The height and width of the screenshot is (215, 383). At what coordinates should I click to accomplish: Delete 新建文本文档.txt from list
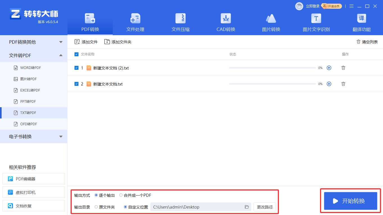coord(343,84)
